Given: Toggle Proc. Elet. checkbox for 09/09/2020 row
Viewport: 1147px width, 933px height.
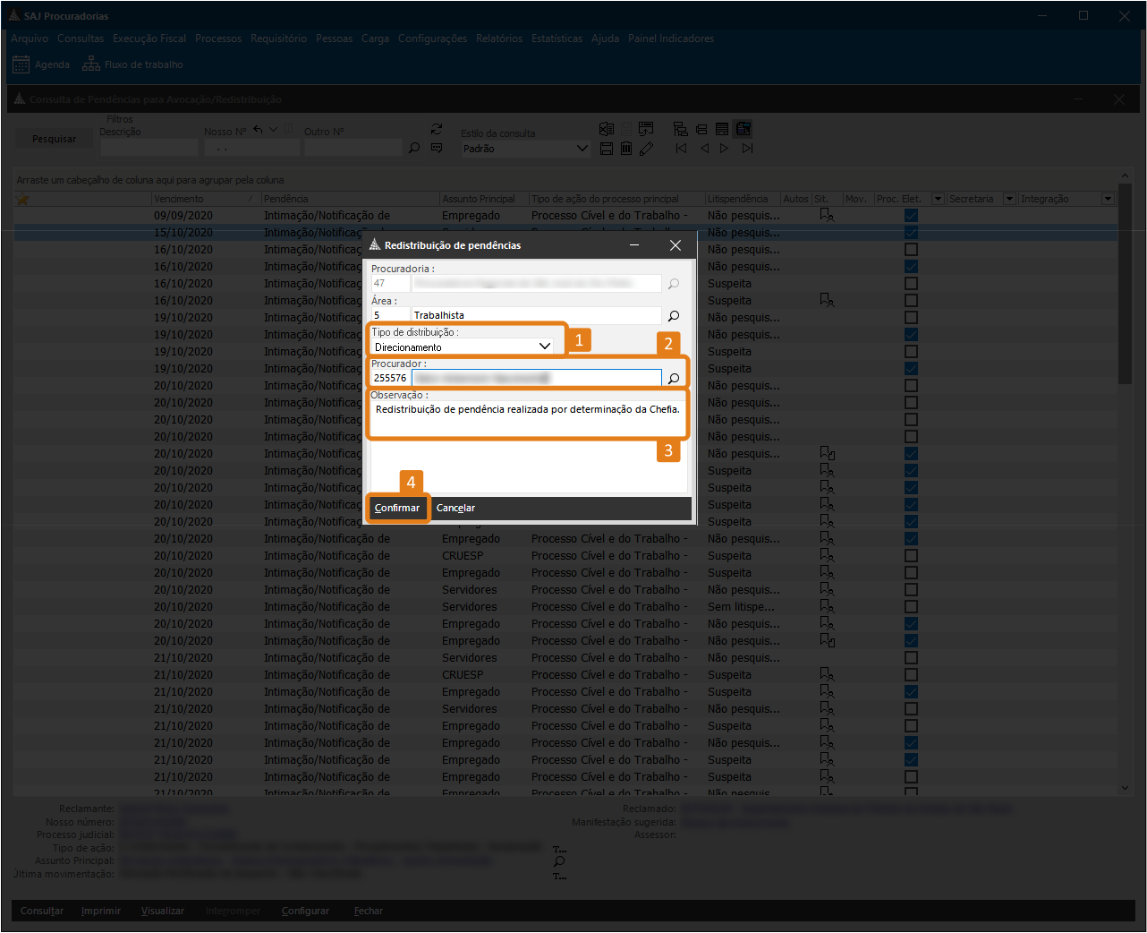Looking at the screenshot, I should pyautogui.click(x=911, y=216).
